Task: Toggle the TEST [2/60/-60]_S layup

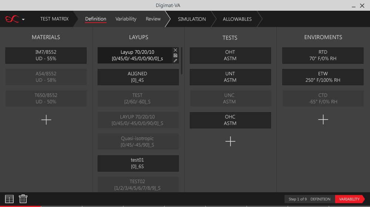Action: click(x=138, y=99)
